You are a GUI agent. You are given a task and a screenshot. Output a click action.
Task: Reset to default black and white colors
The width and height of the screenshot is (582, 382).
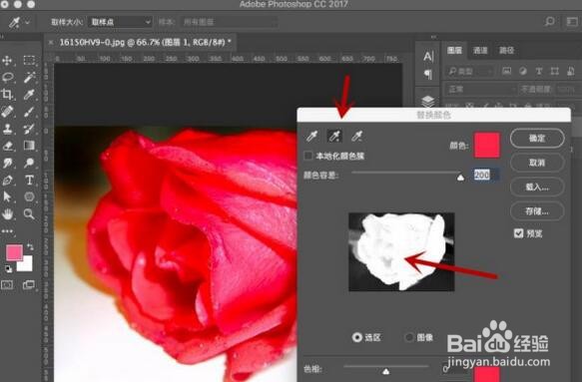[8, 269]
